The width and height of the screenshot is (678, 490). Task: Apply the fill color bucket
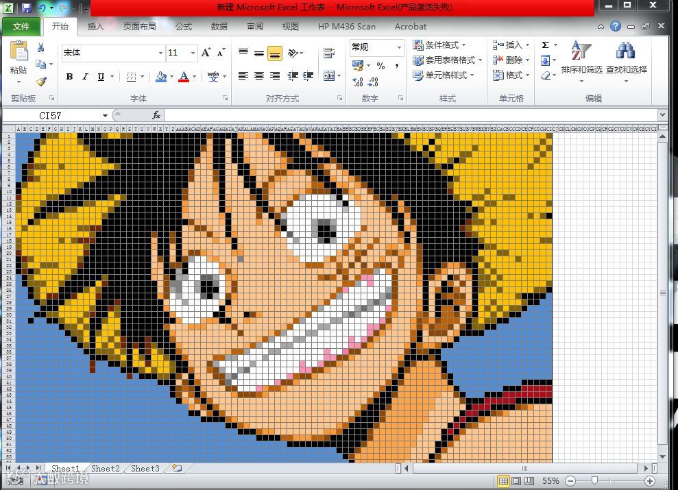tap(161, 77)
